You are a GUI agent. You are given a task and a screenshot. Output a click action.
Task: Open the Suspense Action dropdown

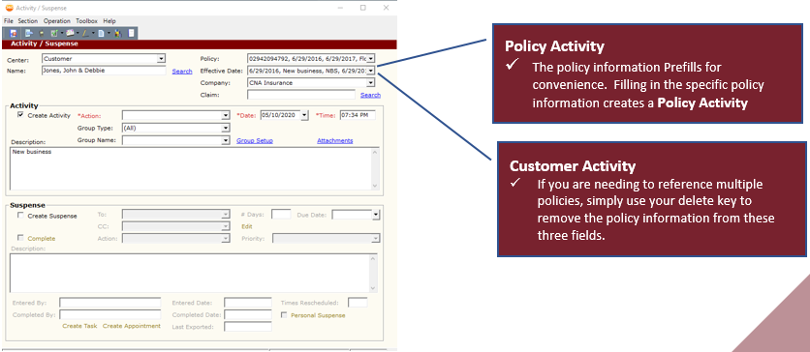click(x=226, y=239)
